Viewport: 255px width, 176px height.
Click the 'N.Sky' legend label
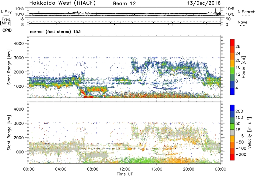6,12
